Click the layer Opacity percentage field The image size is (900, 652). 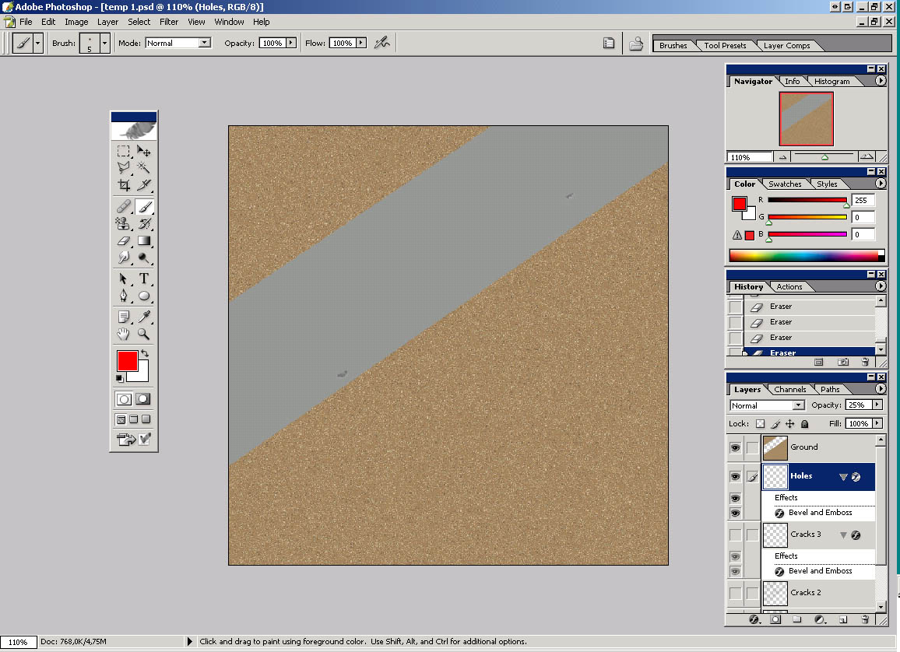click(858, 405)
